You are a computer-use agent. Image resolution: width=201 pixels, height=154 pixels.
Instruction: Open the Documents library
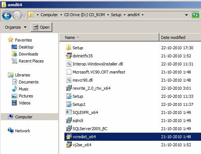pos(29,82)
